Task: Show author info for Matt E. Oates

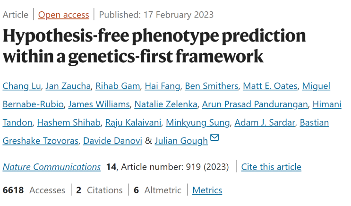Action: pyautogui.click(x=270, y=86)
